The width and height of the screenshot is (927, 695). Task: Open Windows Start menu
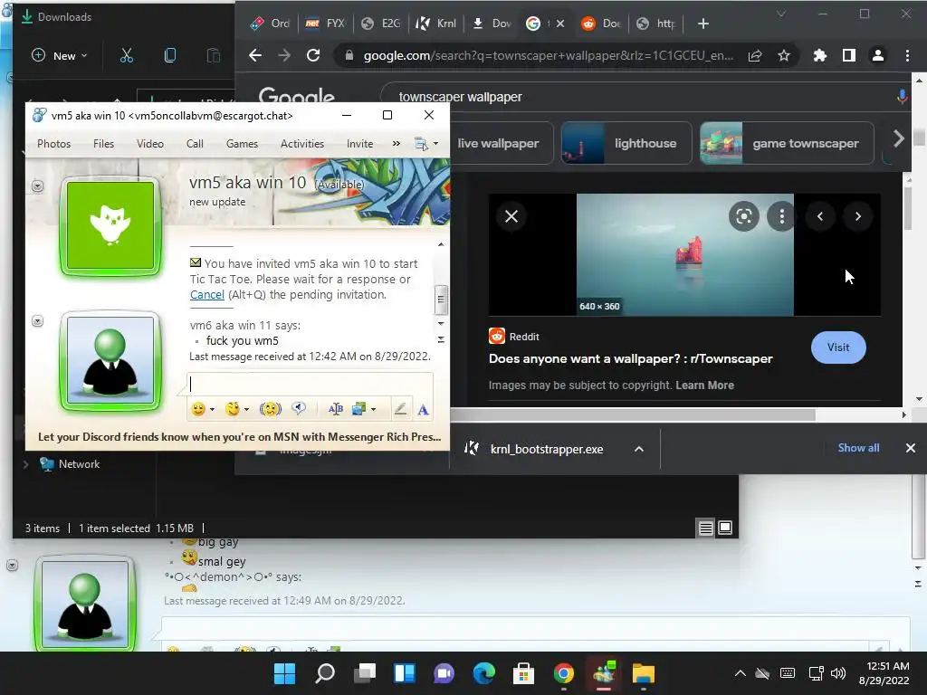pyautogui.click(x=284, y=673)
